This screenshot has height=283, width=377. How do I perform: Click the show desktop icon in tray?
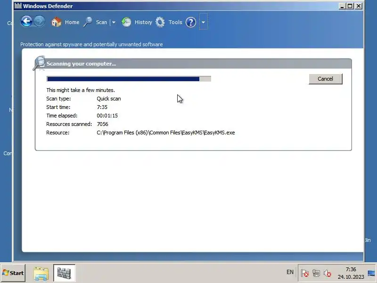[371, 273]
